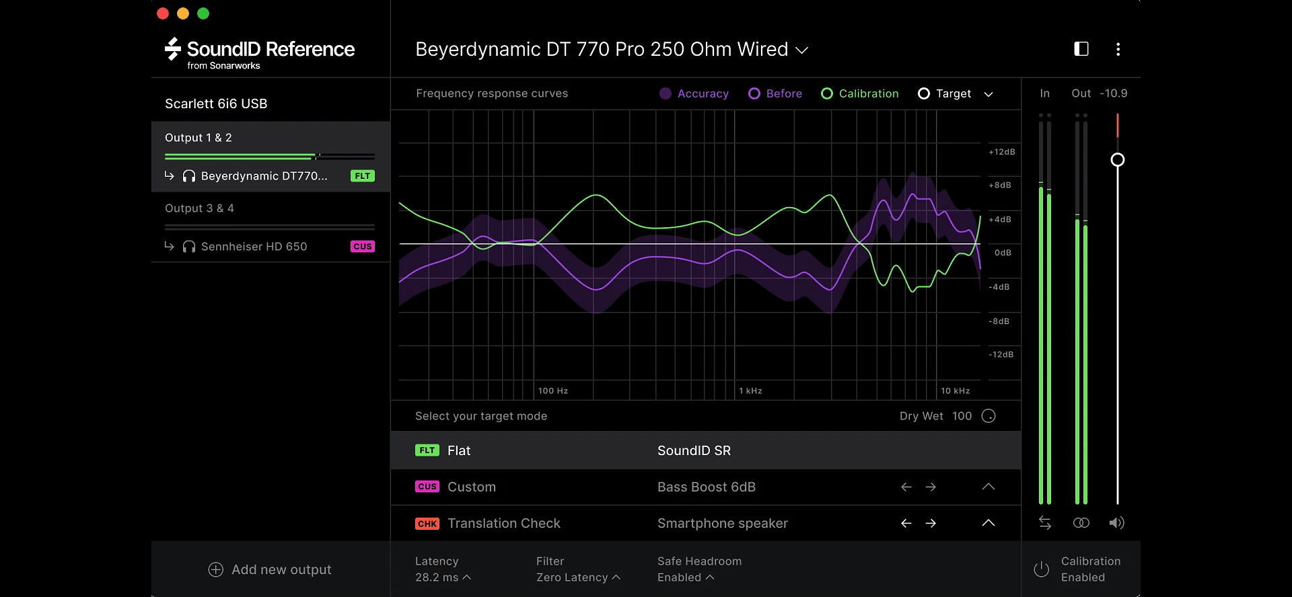Expand the frequency curves legend chevron
The image size is (1292, 597).
pos(989,94)
